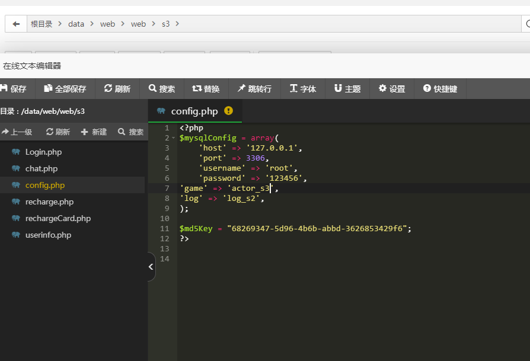Fold code block at line 2
This screenshot has height=361, width=530.
click(x=173, y=138)
